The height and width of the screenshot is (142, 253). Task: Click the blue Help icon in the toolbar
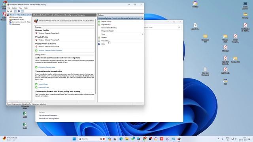tap(19, 11)
